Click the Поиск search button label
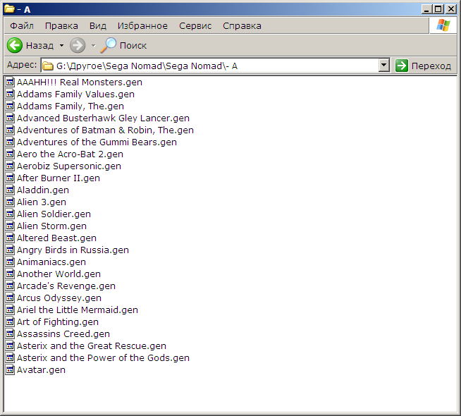Image resolution: width=461 pixels, height=416 pixels. [x=133, y=45]
